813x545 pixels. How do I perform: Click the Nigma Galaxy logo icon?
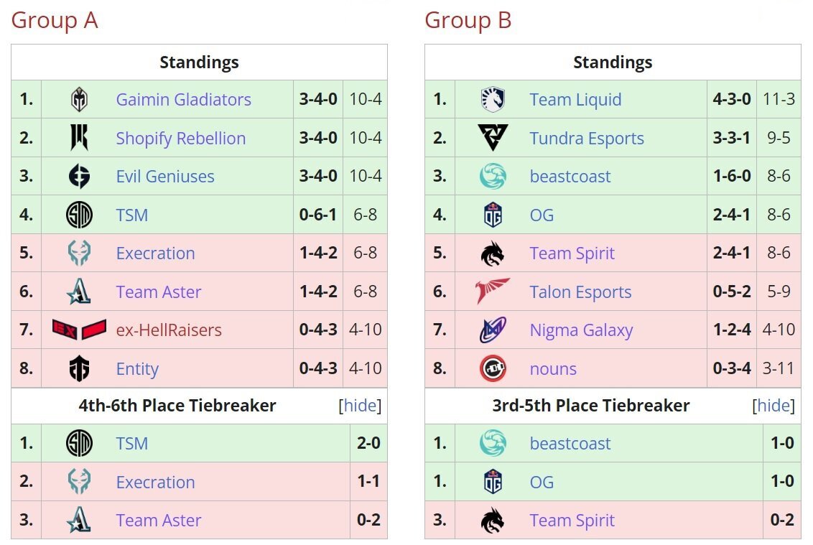[493, 330]
